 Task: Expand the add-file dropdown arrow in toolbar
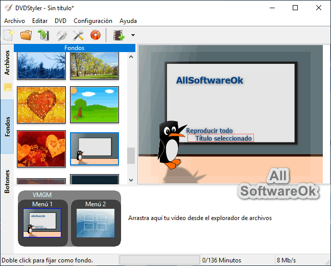click(133, 35)
